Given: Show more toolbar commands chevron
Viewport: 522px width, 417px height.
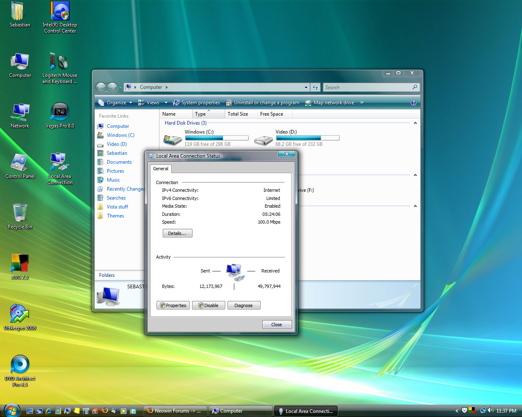Looking at the screenshot, I should coord(362,103).
